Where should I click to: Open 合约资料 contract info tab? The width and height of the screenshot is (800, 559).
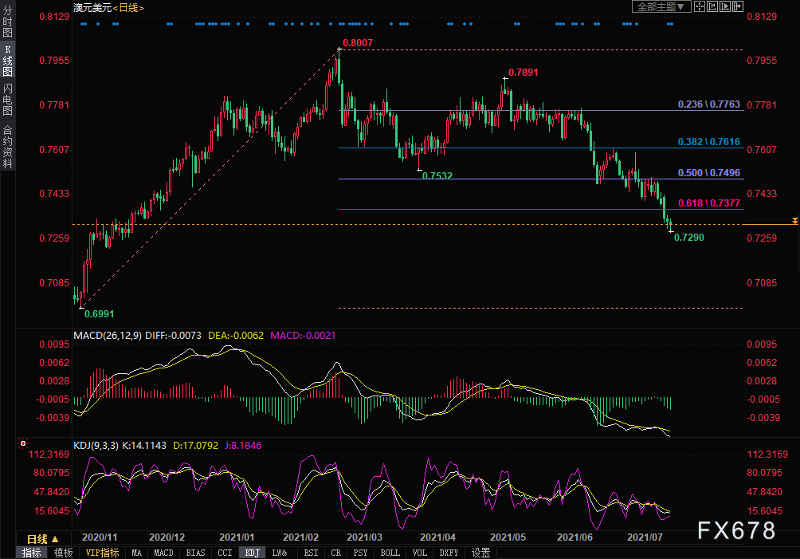click(x=7, y=146)
